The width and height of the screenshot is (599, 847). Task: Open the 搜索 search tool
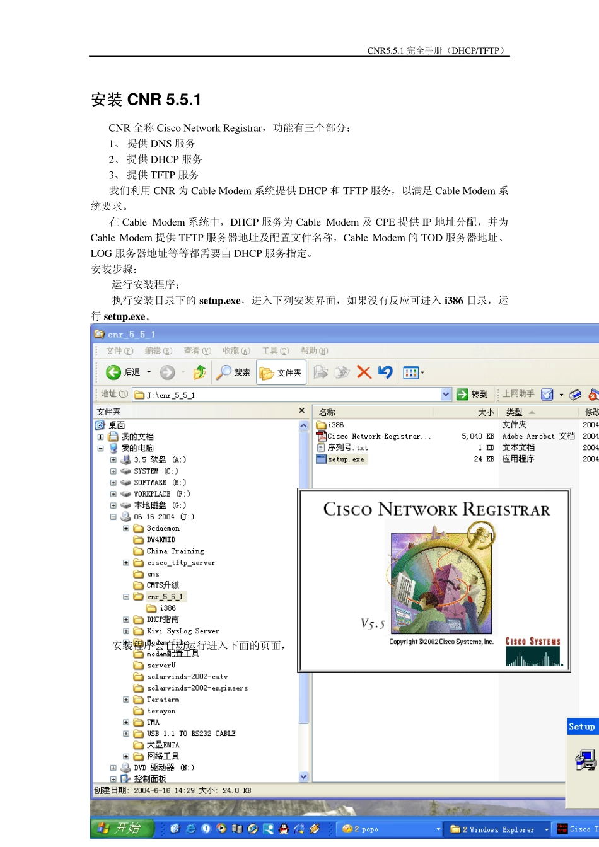[x=233, y=372]
